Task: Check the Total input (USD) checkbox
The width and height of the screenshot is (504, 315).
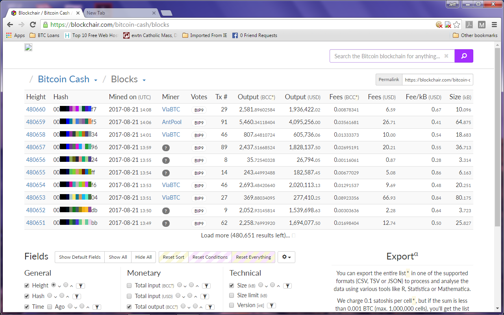Action: coord(130,296)
